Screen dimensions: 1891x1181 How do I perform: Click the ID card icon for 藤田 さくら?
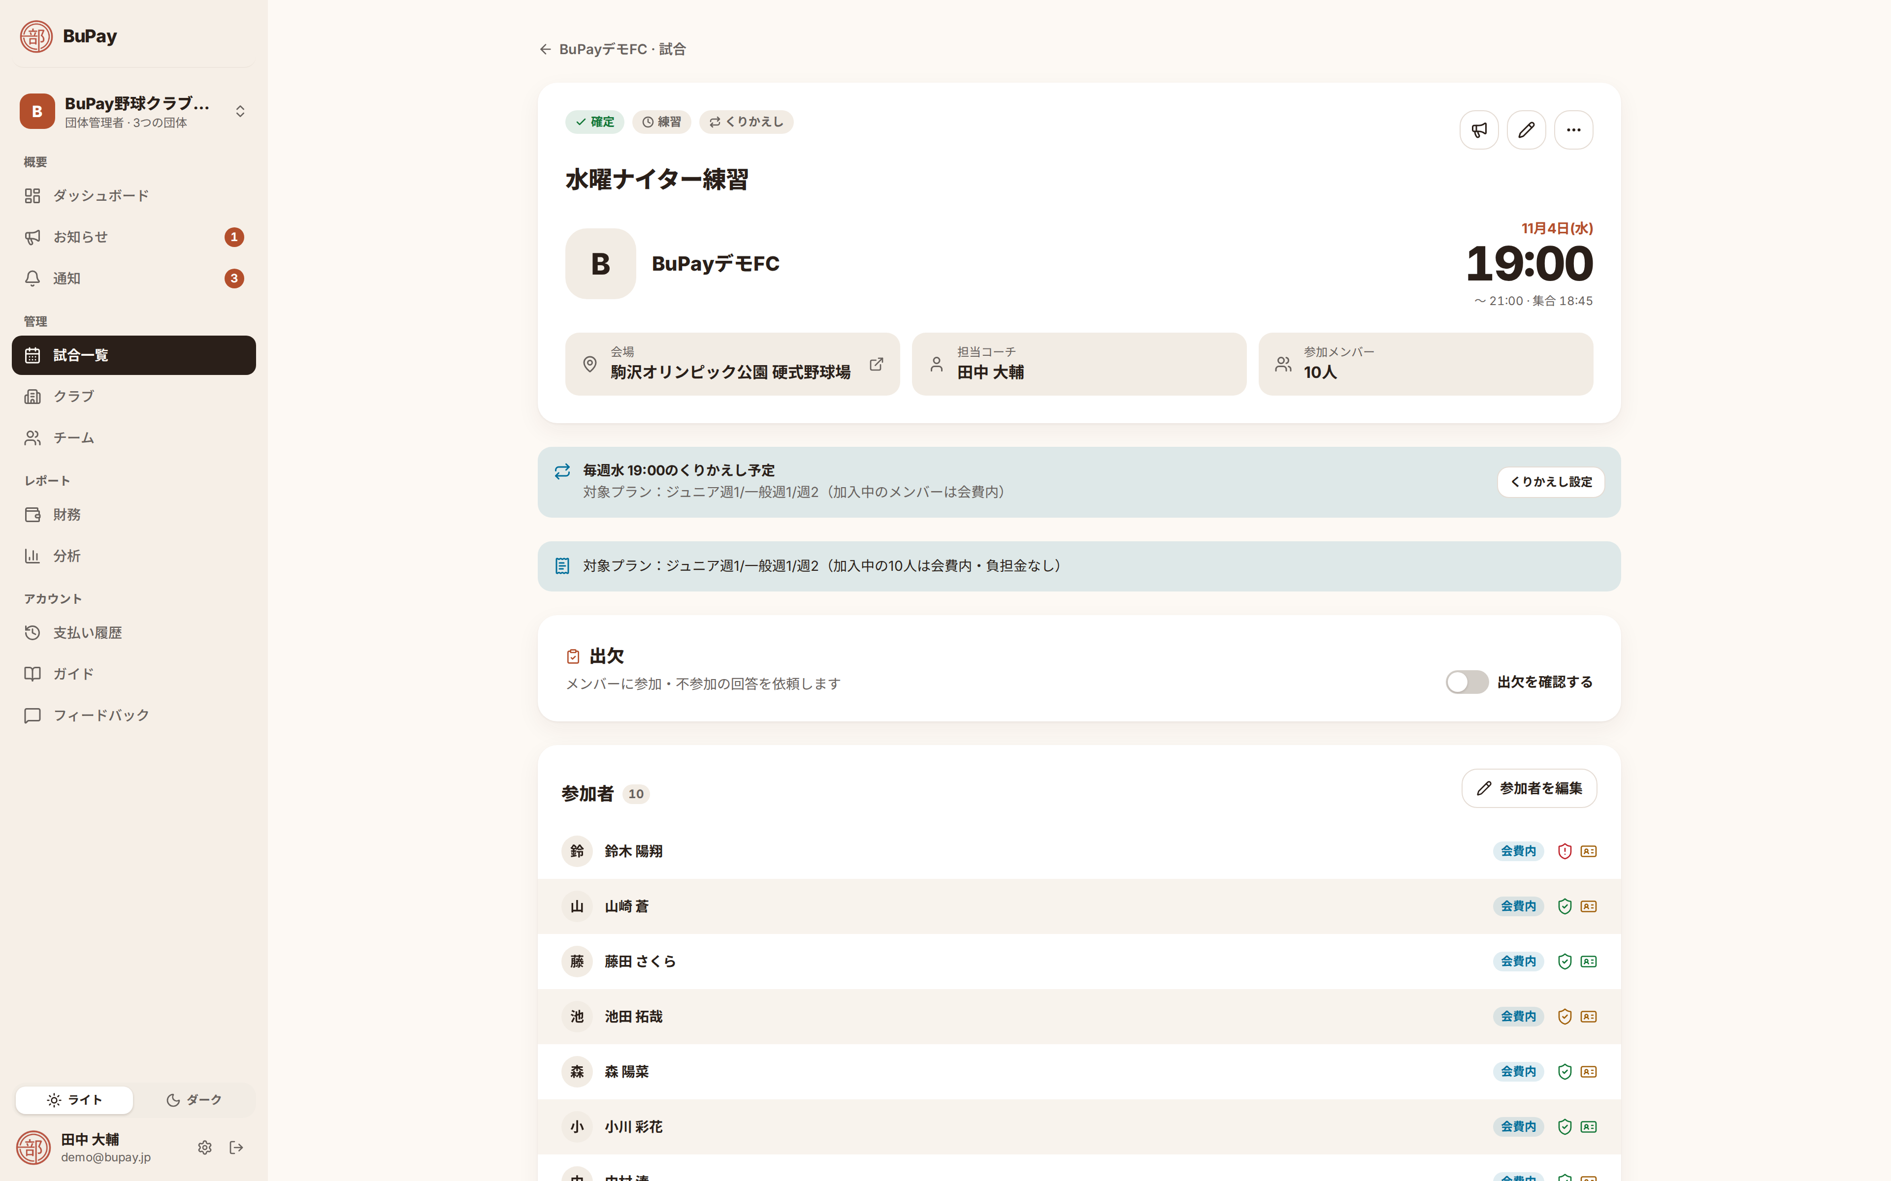[x=1589, y=962]
